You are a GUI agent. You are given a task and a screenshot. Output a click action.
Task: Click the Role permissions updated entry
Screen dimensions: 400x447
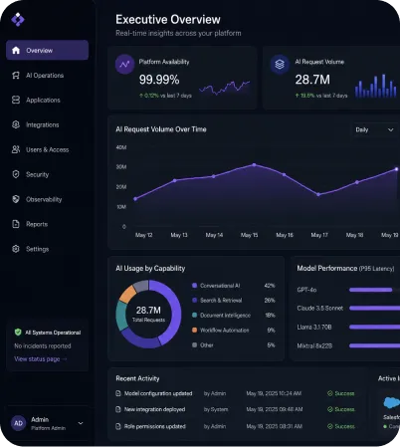(x=155, y=426)
